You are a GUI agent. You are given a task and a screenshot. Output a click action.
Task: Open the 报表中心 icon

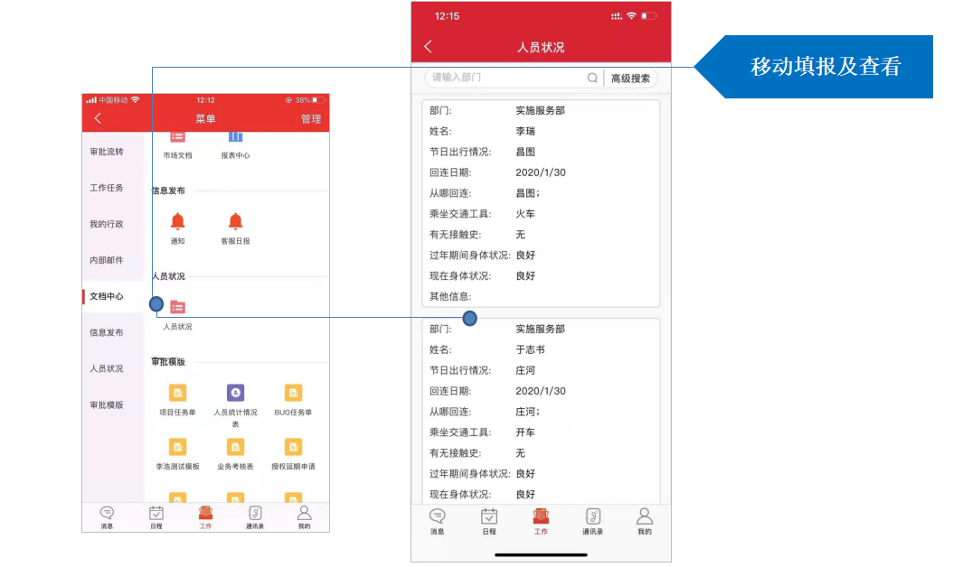(235, 137)
